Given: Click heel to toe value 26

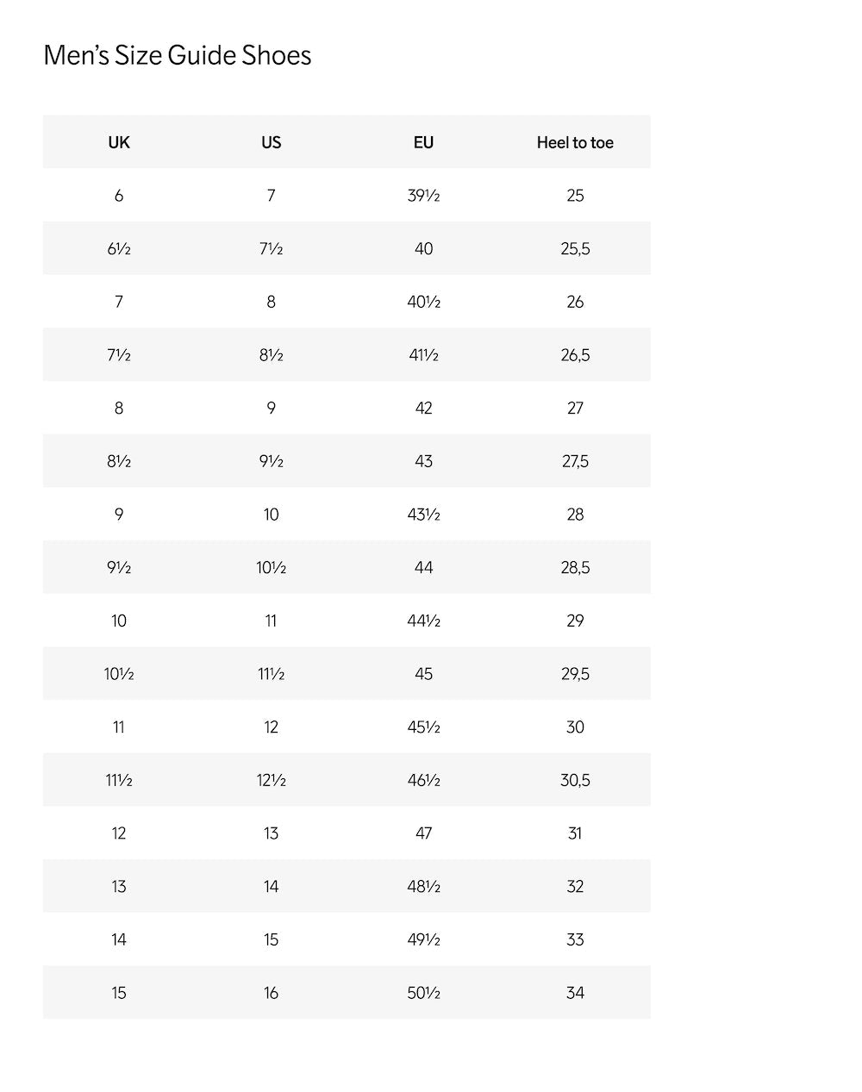Looking at the screenshot, I should (575, 302).
